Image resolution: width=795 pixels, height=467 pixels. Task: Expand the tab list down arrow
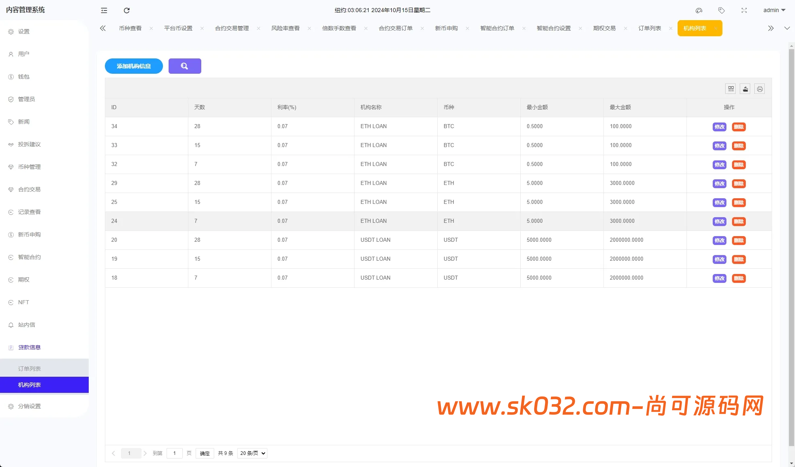[x=787, y=28]
